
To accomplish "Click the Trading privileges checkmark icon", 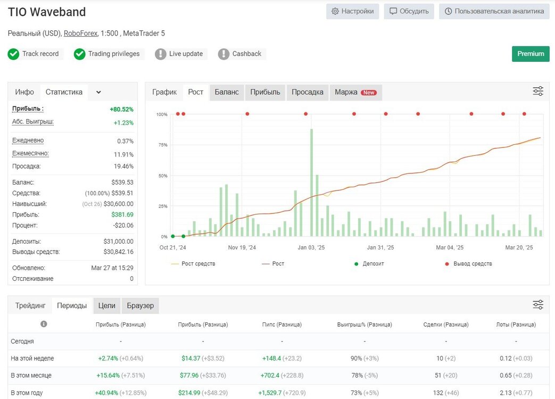I will pyautogui.click(x=80, y=54).
